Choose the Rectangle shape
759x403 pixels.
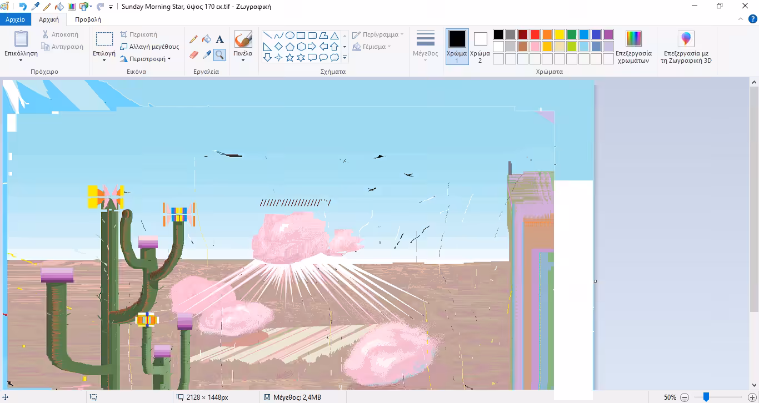point(301,36)
